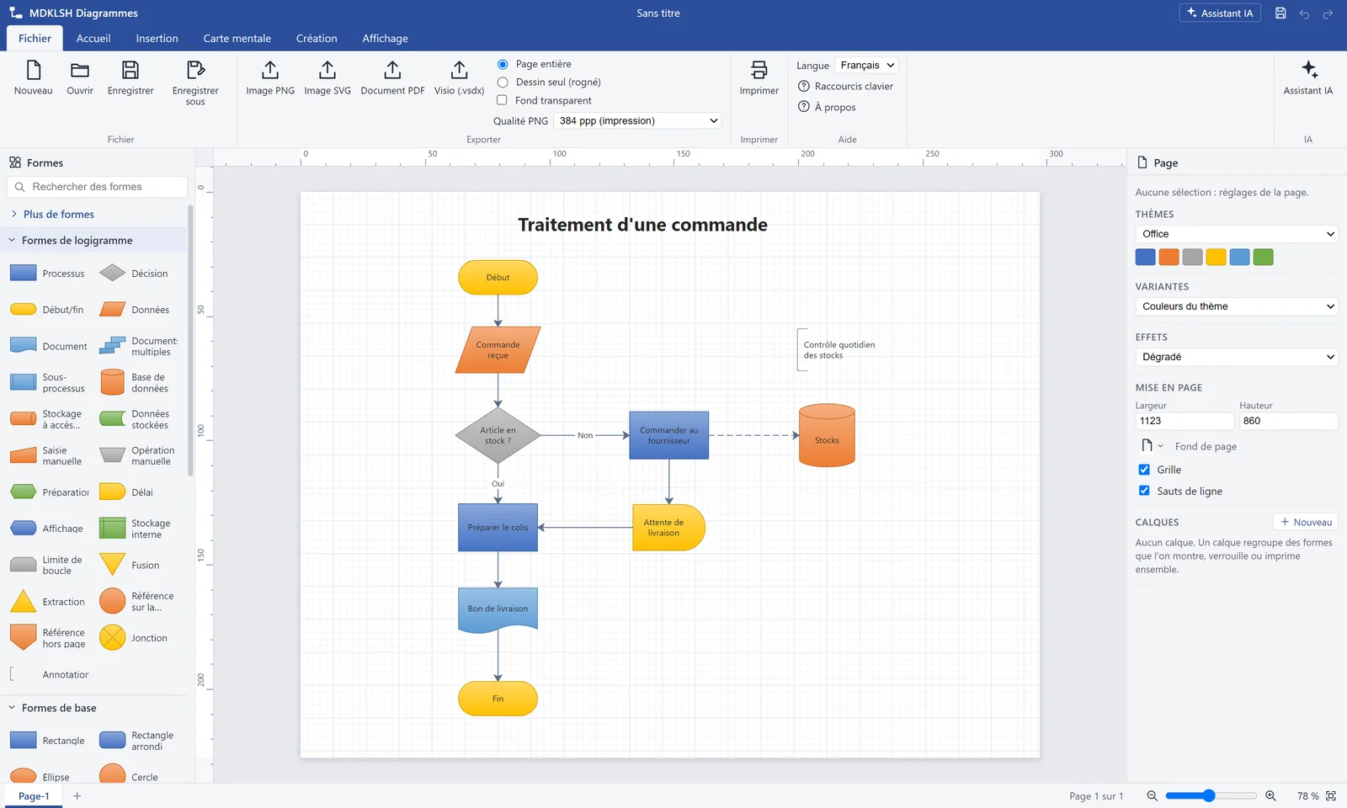This screenshot has height=808, width=1347.
Task: Click the undo arrow in title bar
Action: (x=1304, y=13)
